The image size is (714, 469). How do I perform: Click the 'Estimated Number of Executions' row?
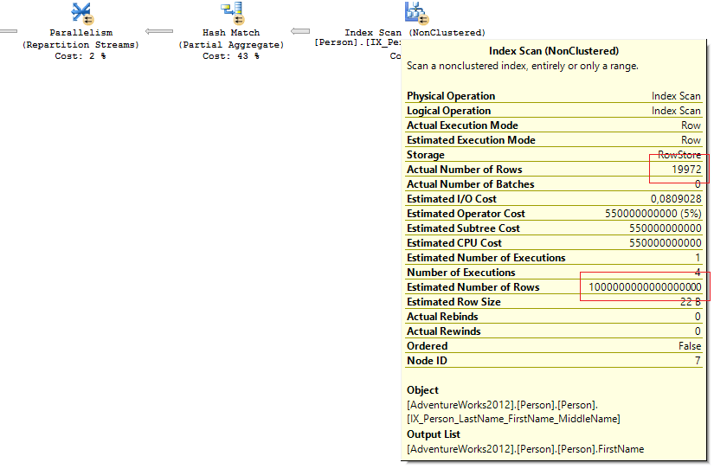coord(554,258)
